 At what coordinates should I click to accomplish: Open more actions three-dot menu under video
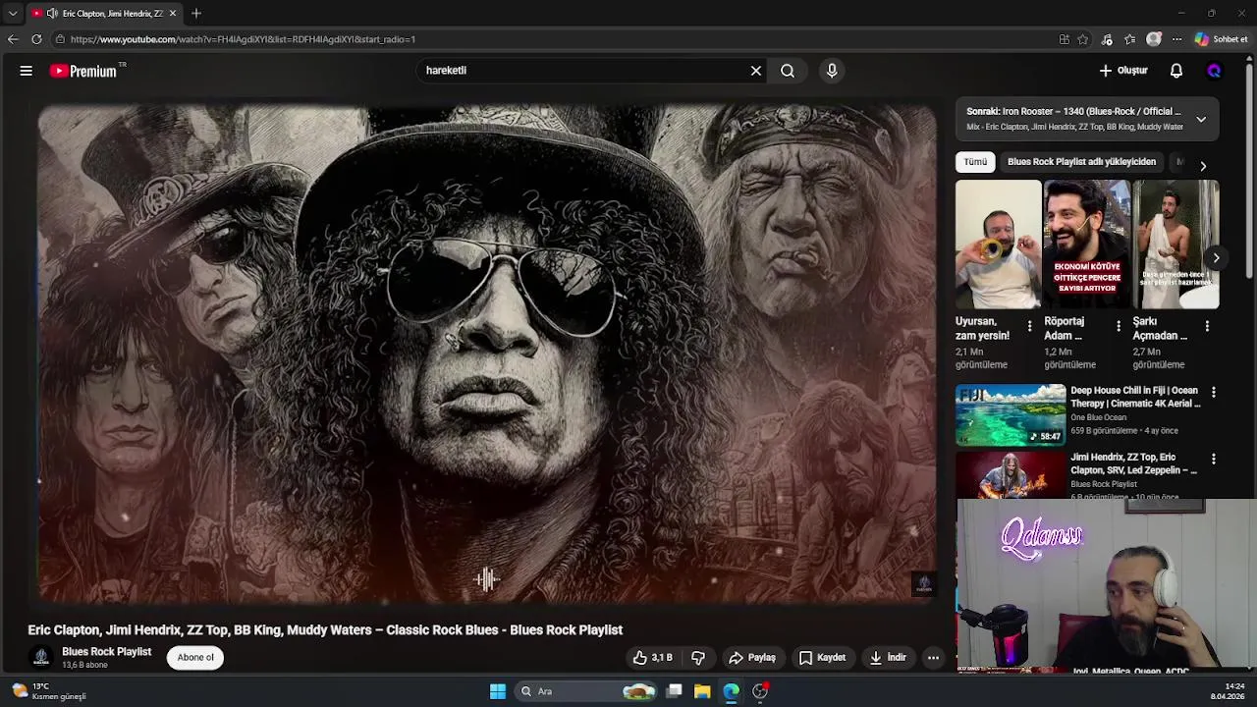(934, 658)
